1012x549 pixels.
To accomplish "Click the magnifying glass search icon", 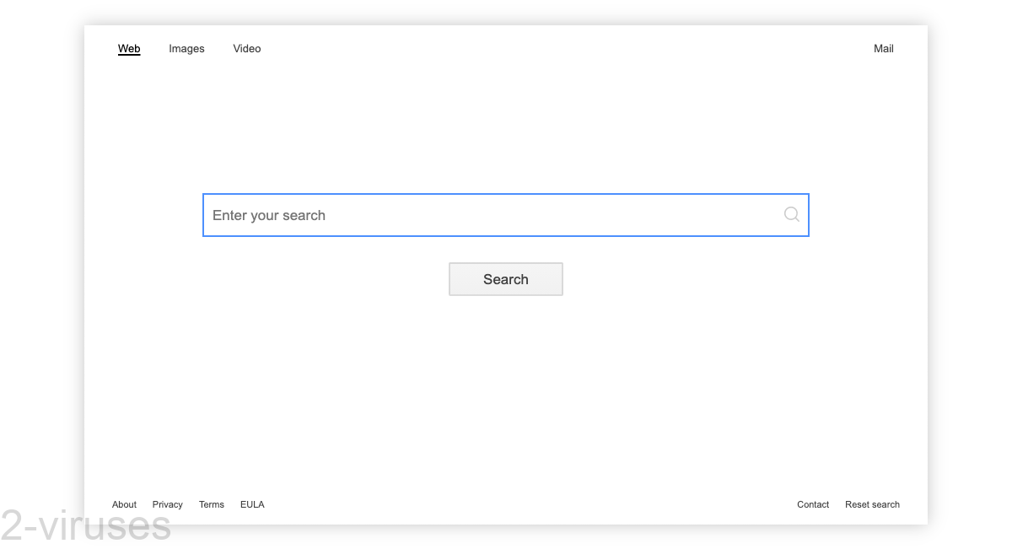I will pyautogui.click(x=791, y=214).
